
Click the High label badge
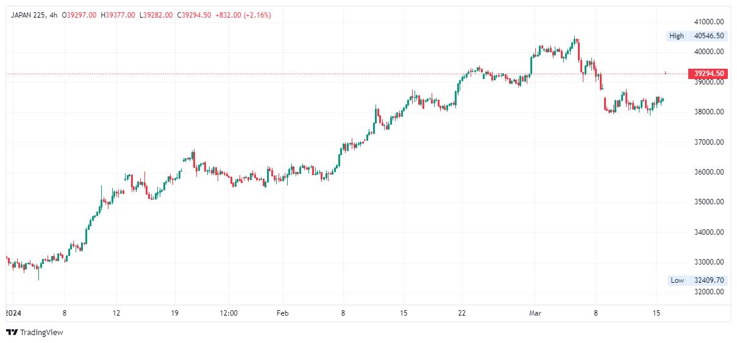[x=677, y=36]
